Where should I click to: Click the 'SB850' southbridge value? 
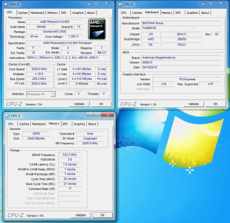(181, 39)
